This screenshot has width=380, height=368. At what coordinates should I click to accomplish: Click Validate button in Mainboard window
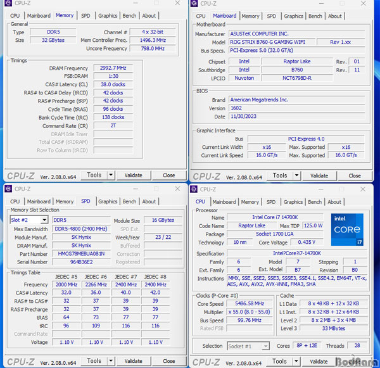pyautogui.click(x=319, y=175)
